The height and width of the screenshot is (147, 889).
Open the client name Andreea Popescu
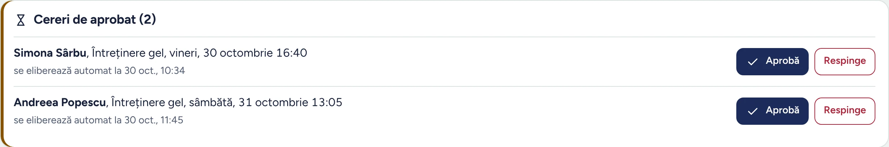point(60,103)
